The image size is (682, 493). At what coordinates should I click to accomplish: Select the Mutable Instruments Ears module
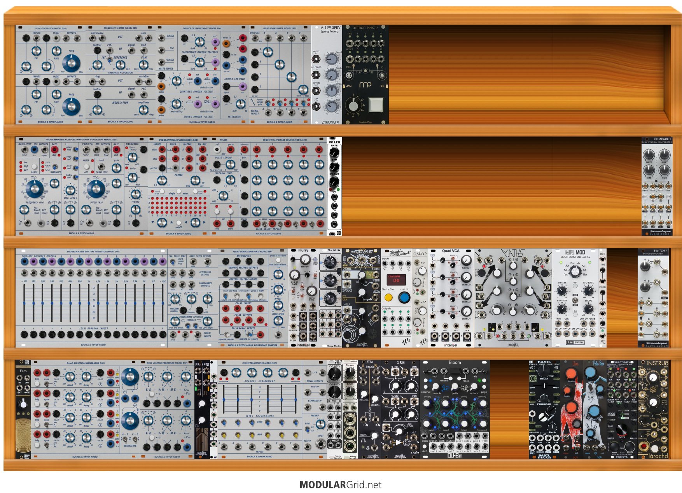click(23, 409)
